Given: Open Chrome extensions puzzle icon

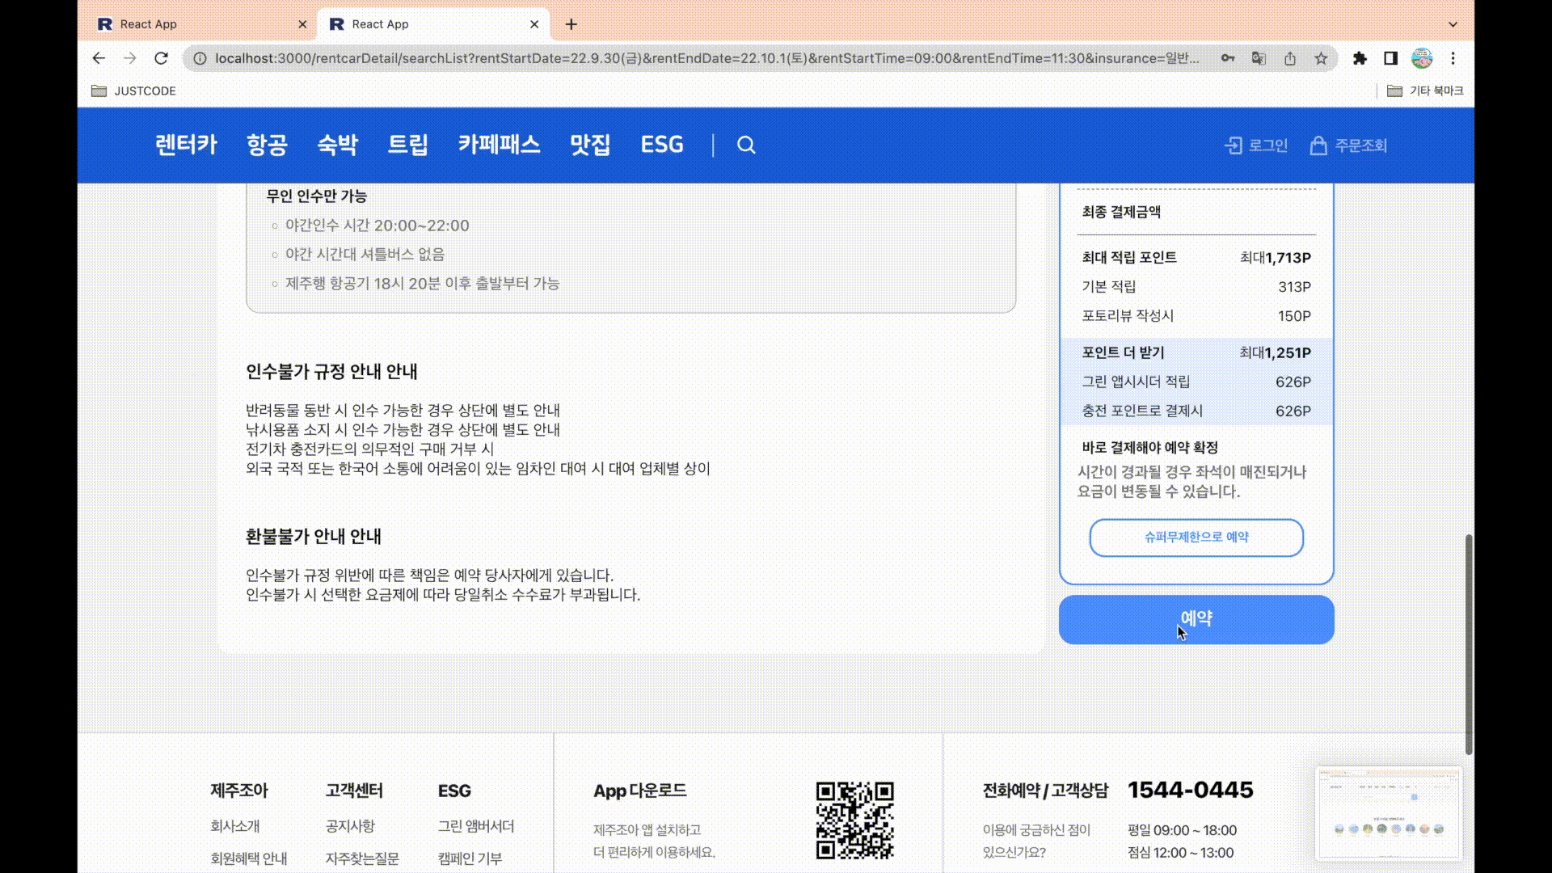Looking at the screenshot, I should pyautogui.click(x=1360, y=58).
